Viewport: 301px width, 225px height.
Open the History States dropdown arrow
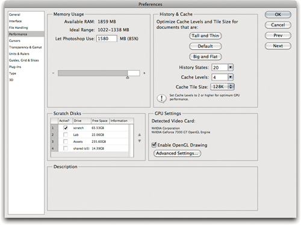(x=231, y=67)
